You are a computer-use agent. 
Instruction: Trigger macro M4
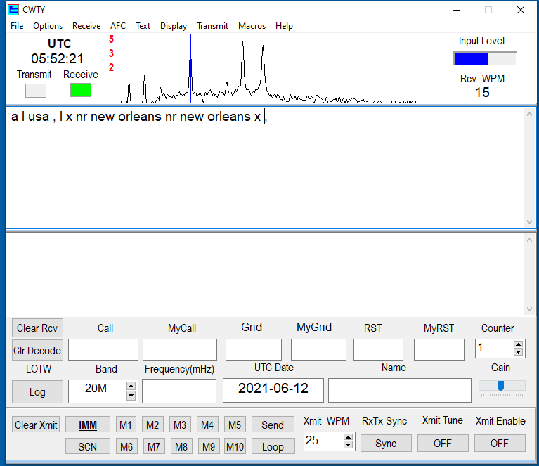(x=207, y=425)
